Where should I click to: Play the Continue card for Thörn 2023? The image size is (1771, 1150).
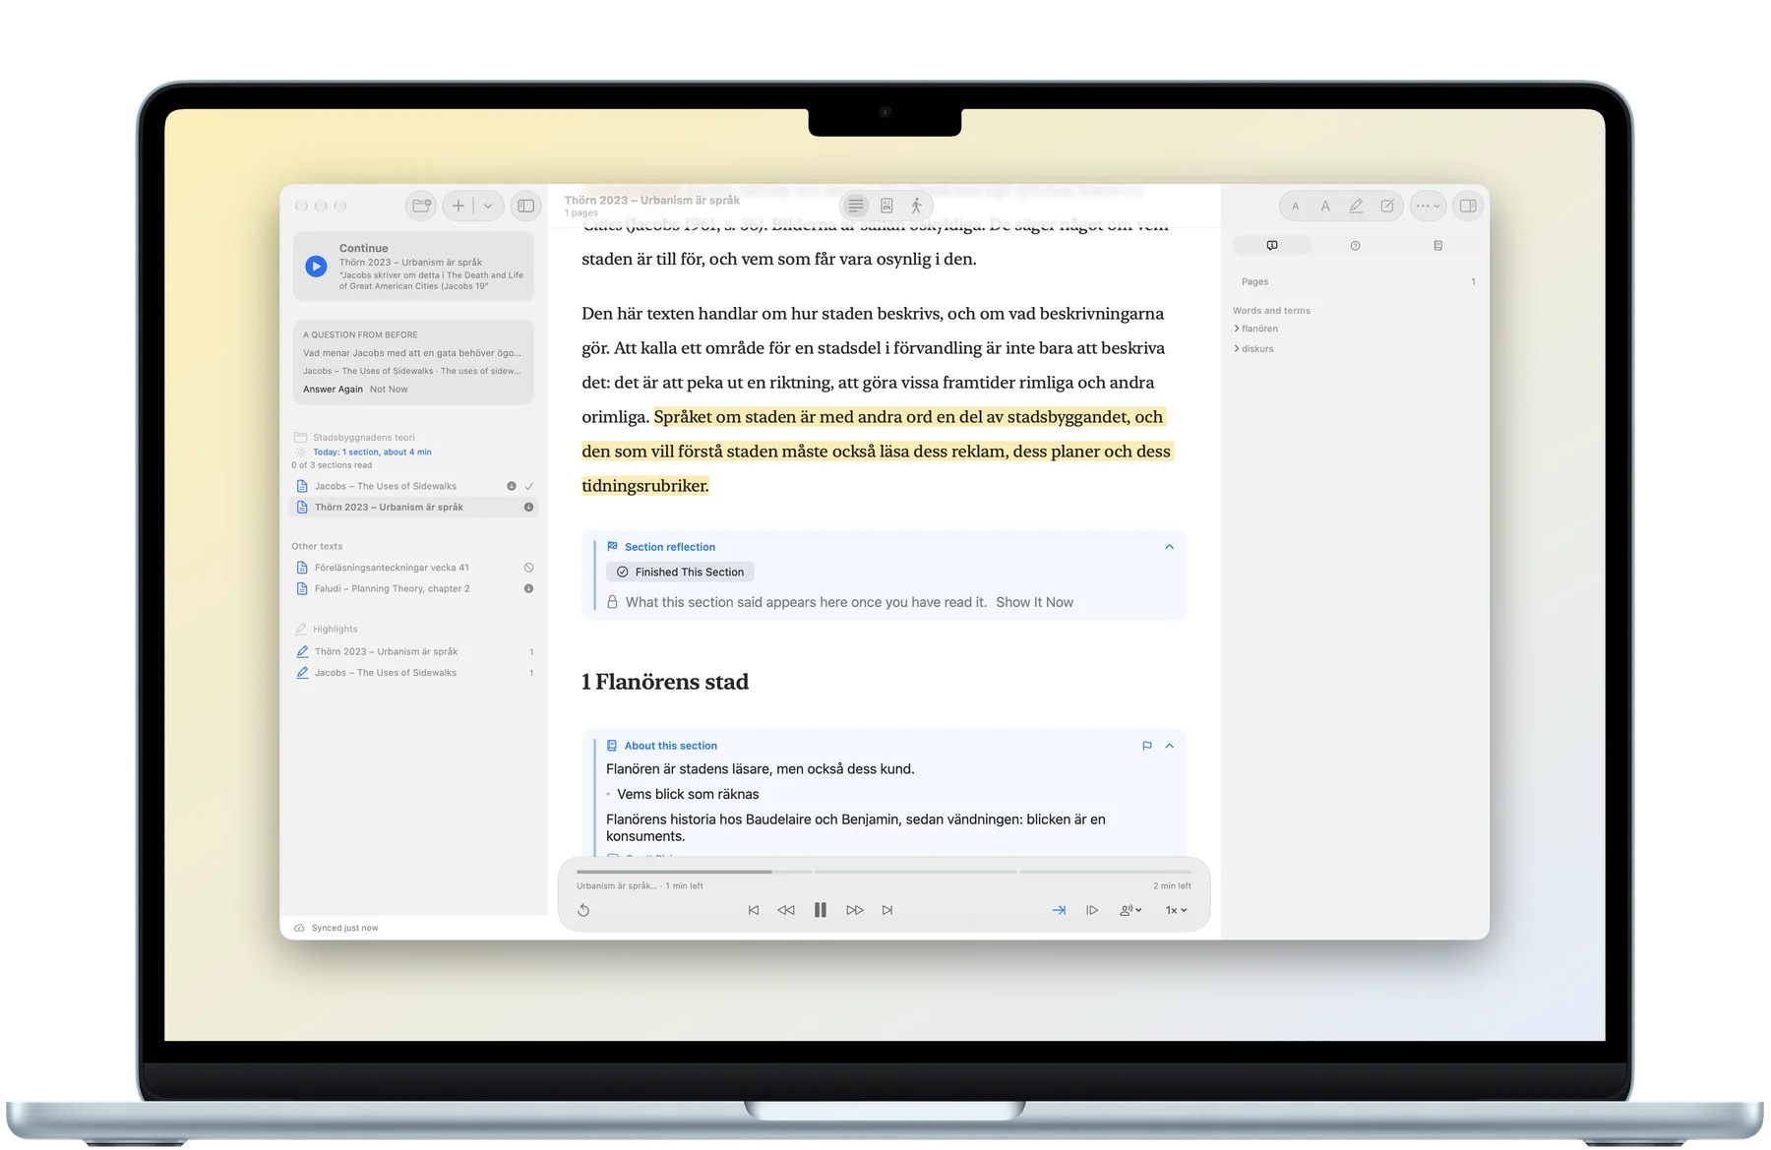316,266
